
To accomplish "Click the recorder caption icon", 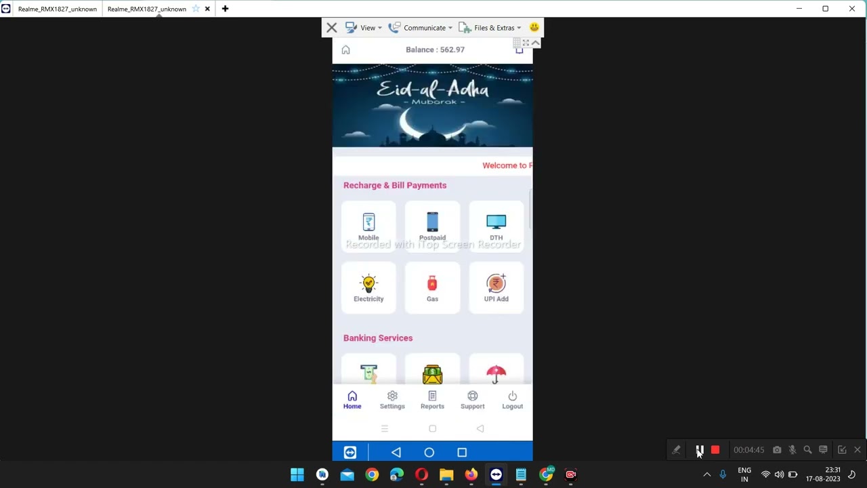I will (823, 449).
